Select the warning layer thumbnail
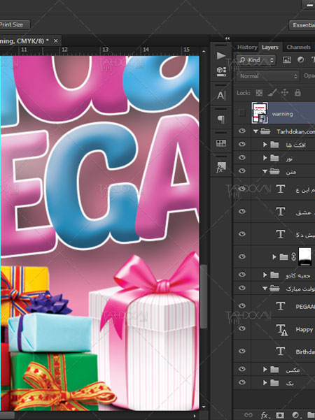Screen dimensions: 315x420 [260, 113]
